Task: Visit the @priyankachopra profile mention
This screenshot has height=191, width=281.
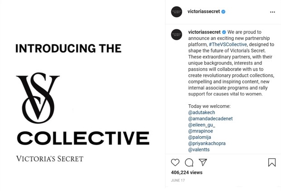Action: pos(207,143)
